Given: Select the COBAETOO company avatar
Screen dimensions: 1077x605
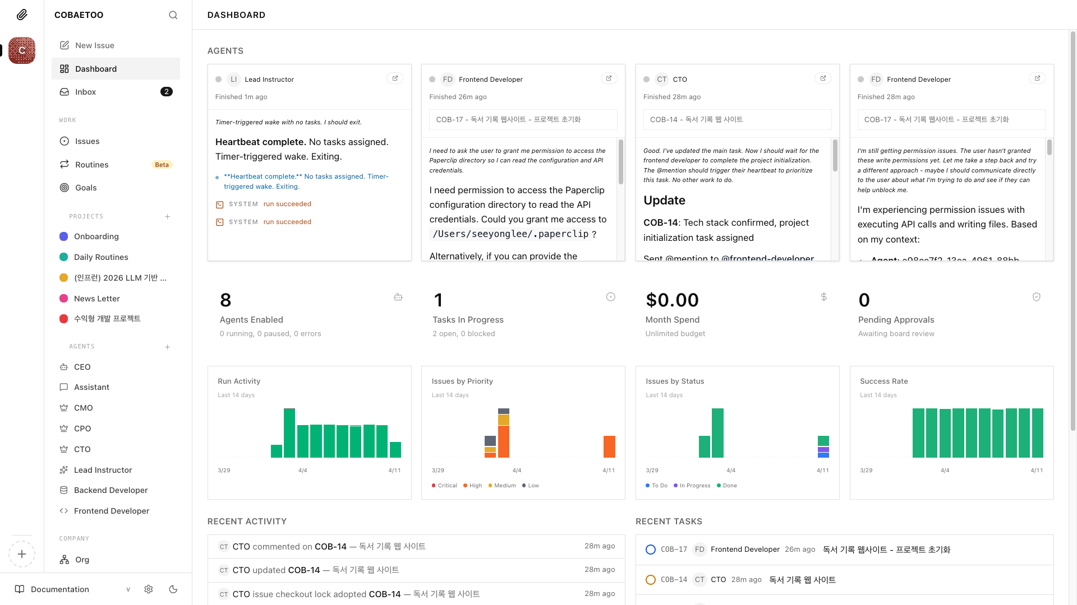Looking at the screenshot, I should coord(22,50).
